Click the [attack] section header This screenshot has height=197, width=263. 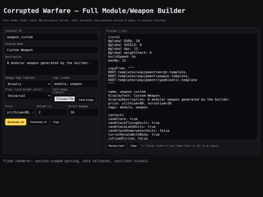pos(116,115)
